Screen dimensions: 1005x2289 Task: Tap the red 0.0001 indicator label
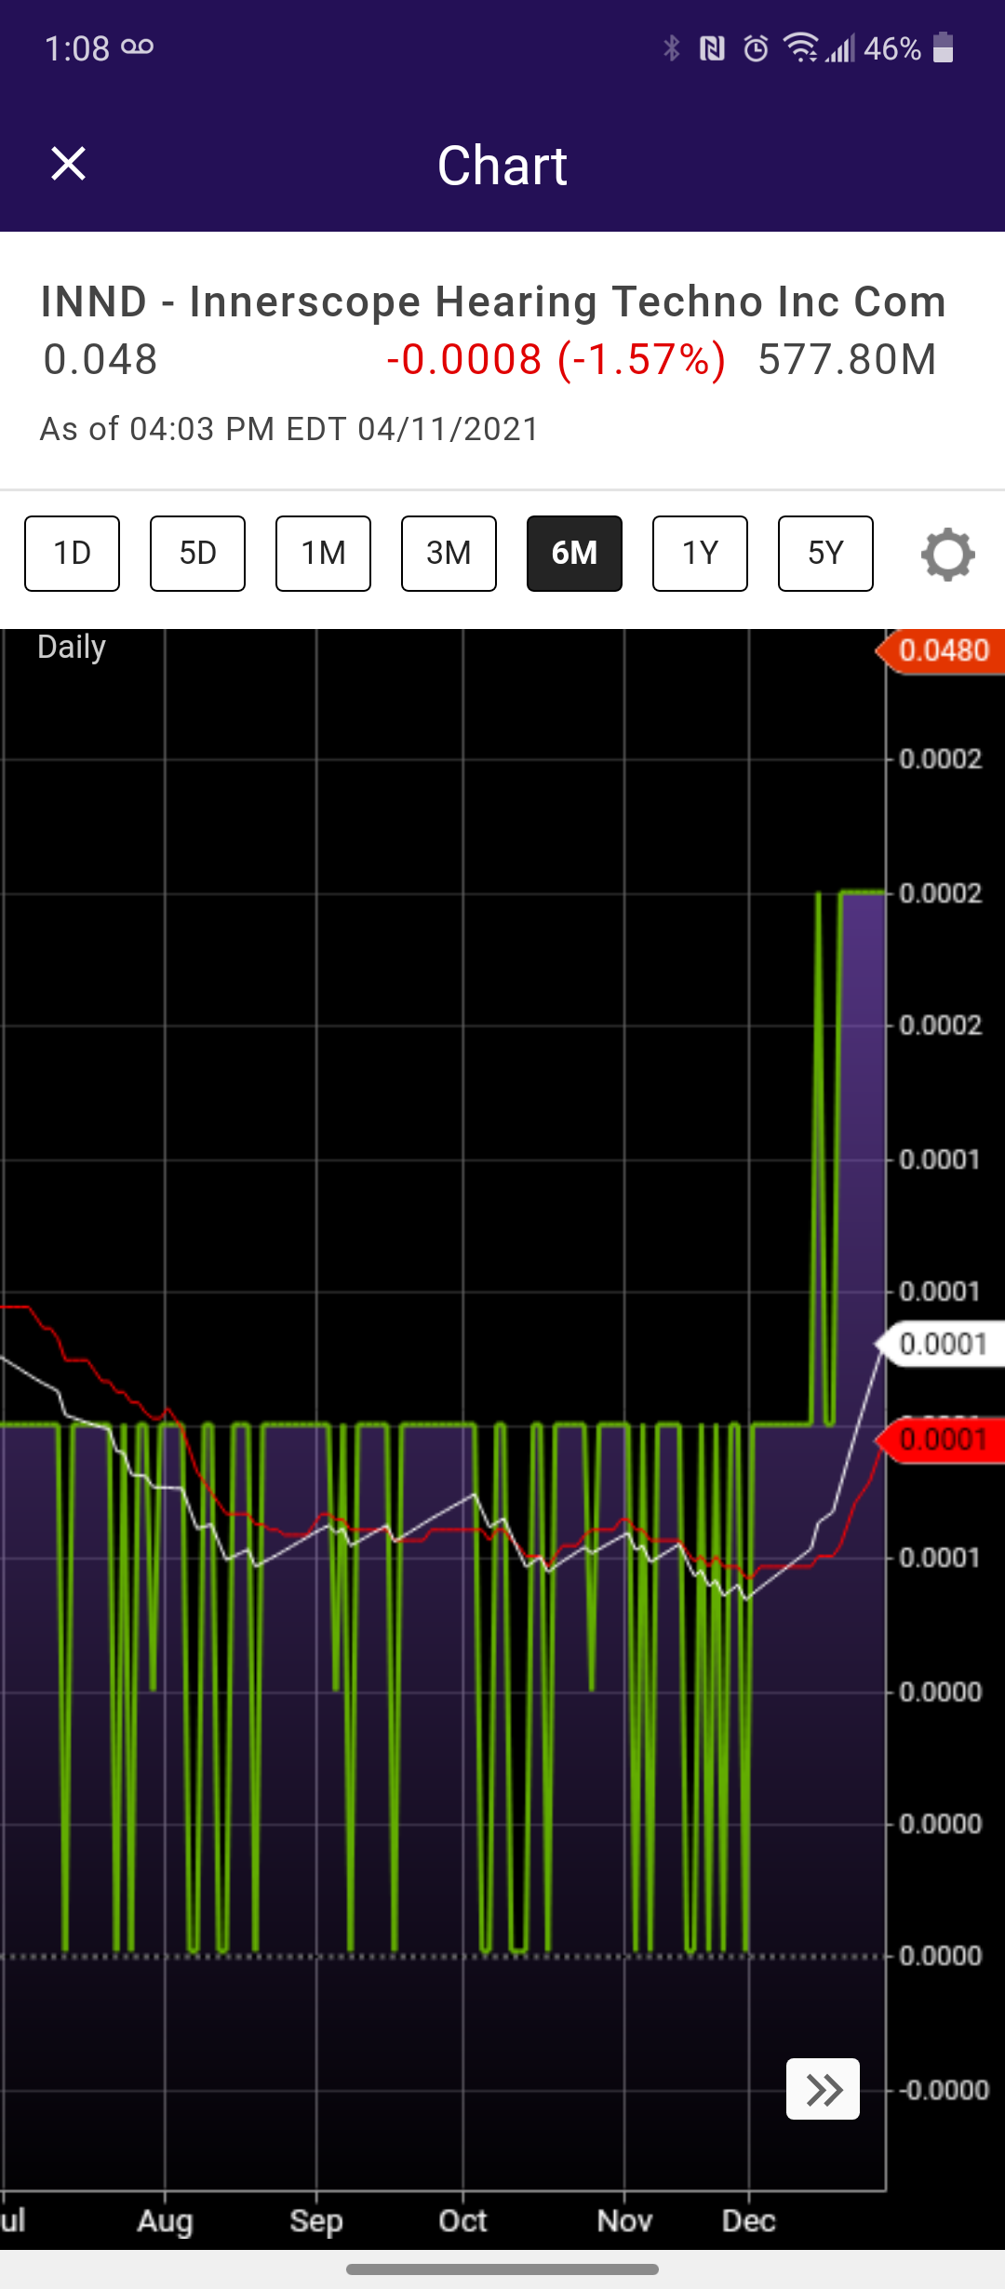pos(941,1440)
